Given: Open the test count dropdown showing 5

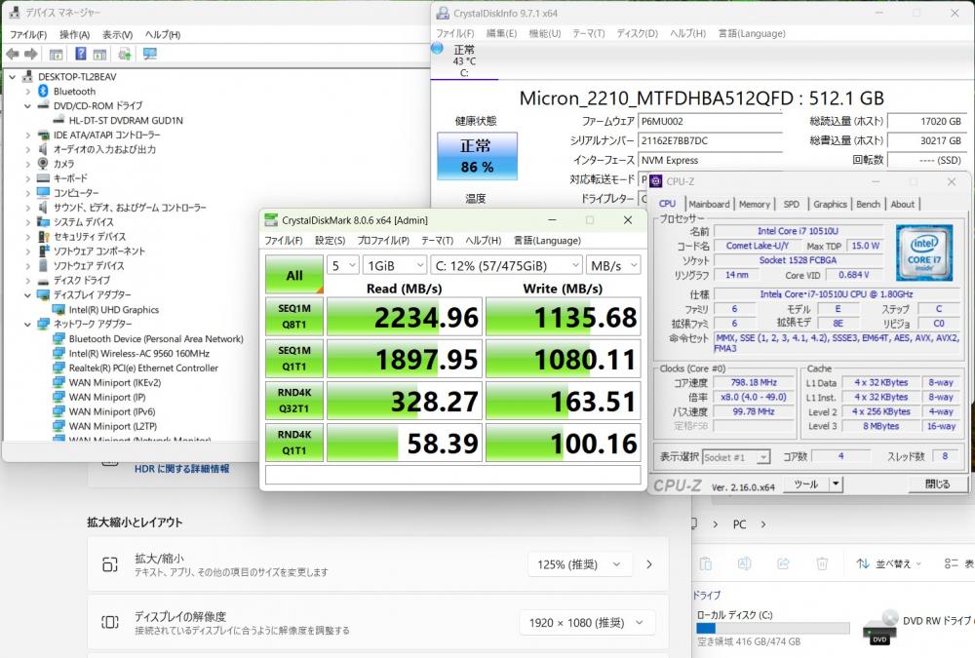Looking at the screenshot, I should click(x=341, y=265).
